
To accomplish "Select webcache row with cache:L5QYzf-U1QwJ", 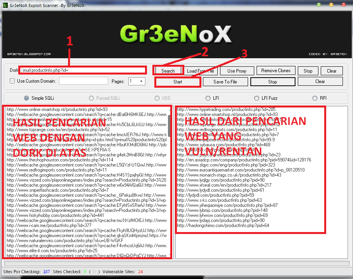I will [87, 165].
